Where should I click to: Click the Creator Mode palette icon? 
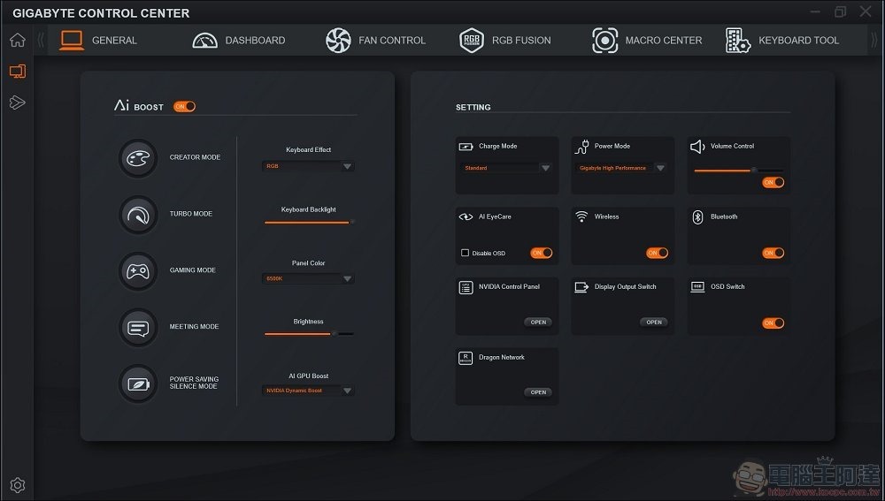[138, 158]
